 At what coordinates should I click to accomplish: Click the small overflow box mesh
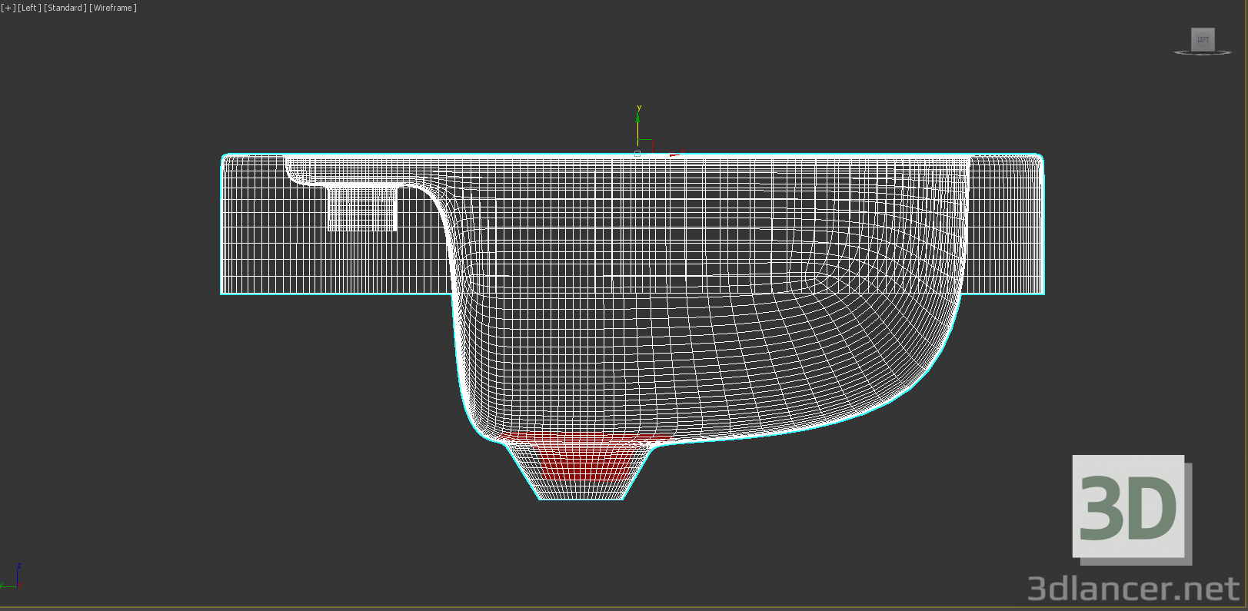pos(361,208)
